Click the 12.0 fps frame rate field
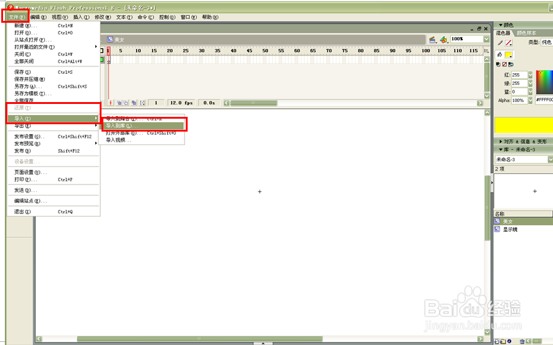 (x=181, y=103)
